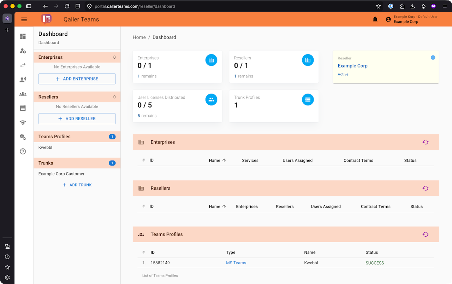This screenshot has height=284, width=452.
Task: Open the dashboard grid sidebar icon
Action: click(x=23, y=36)
